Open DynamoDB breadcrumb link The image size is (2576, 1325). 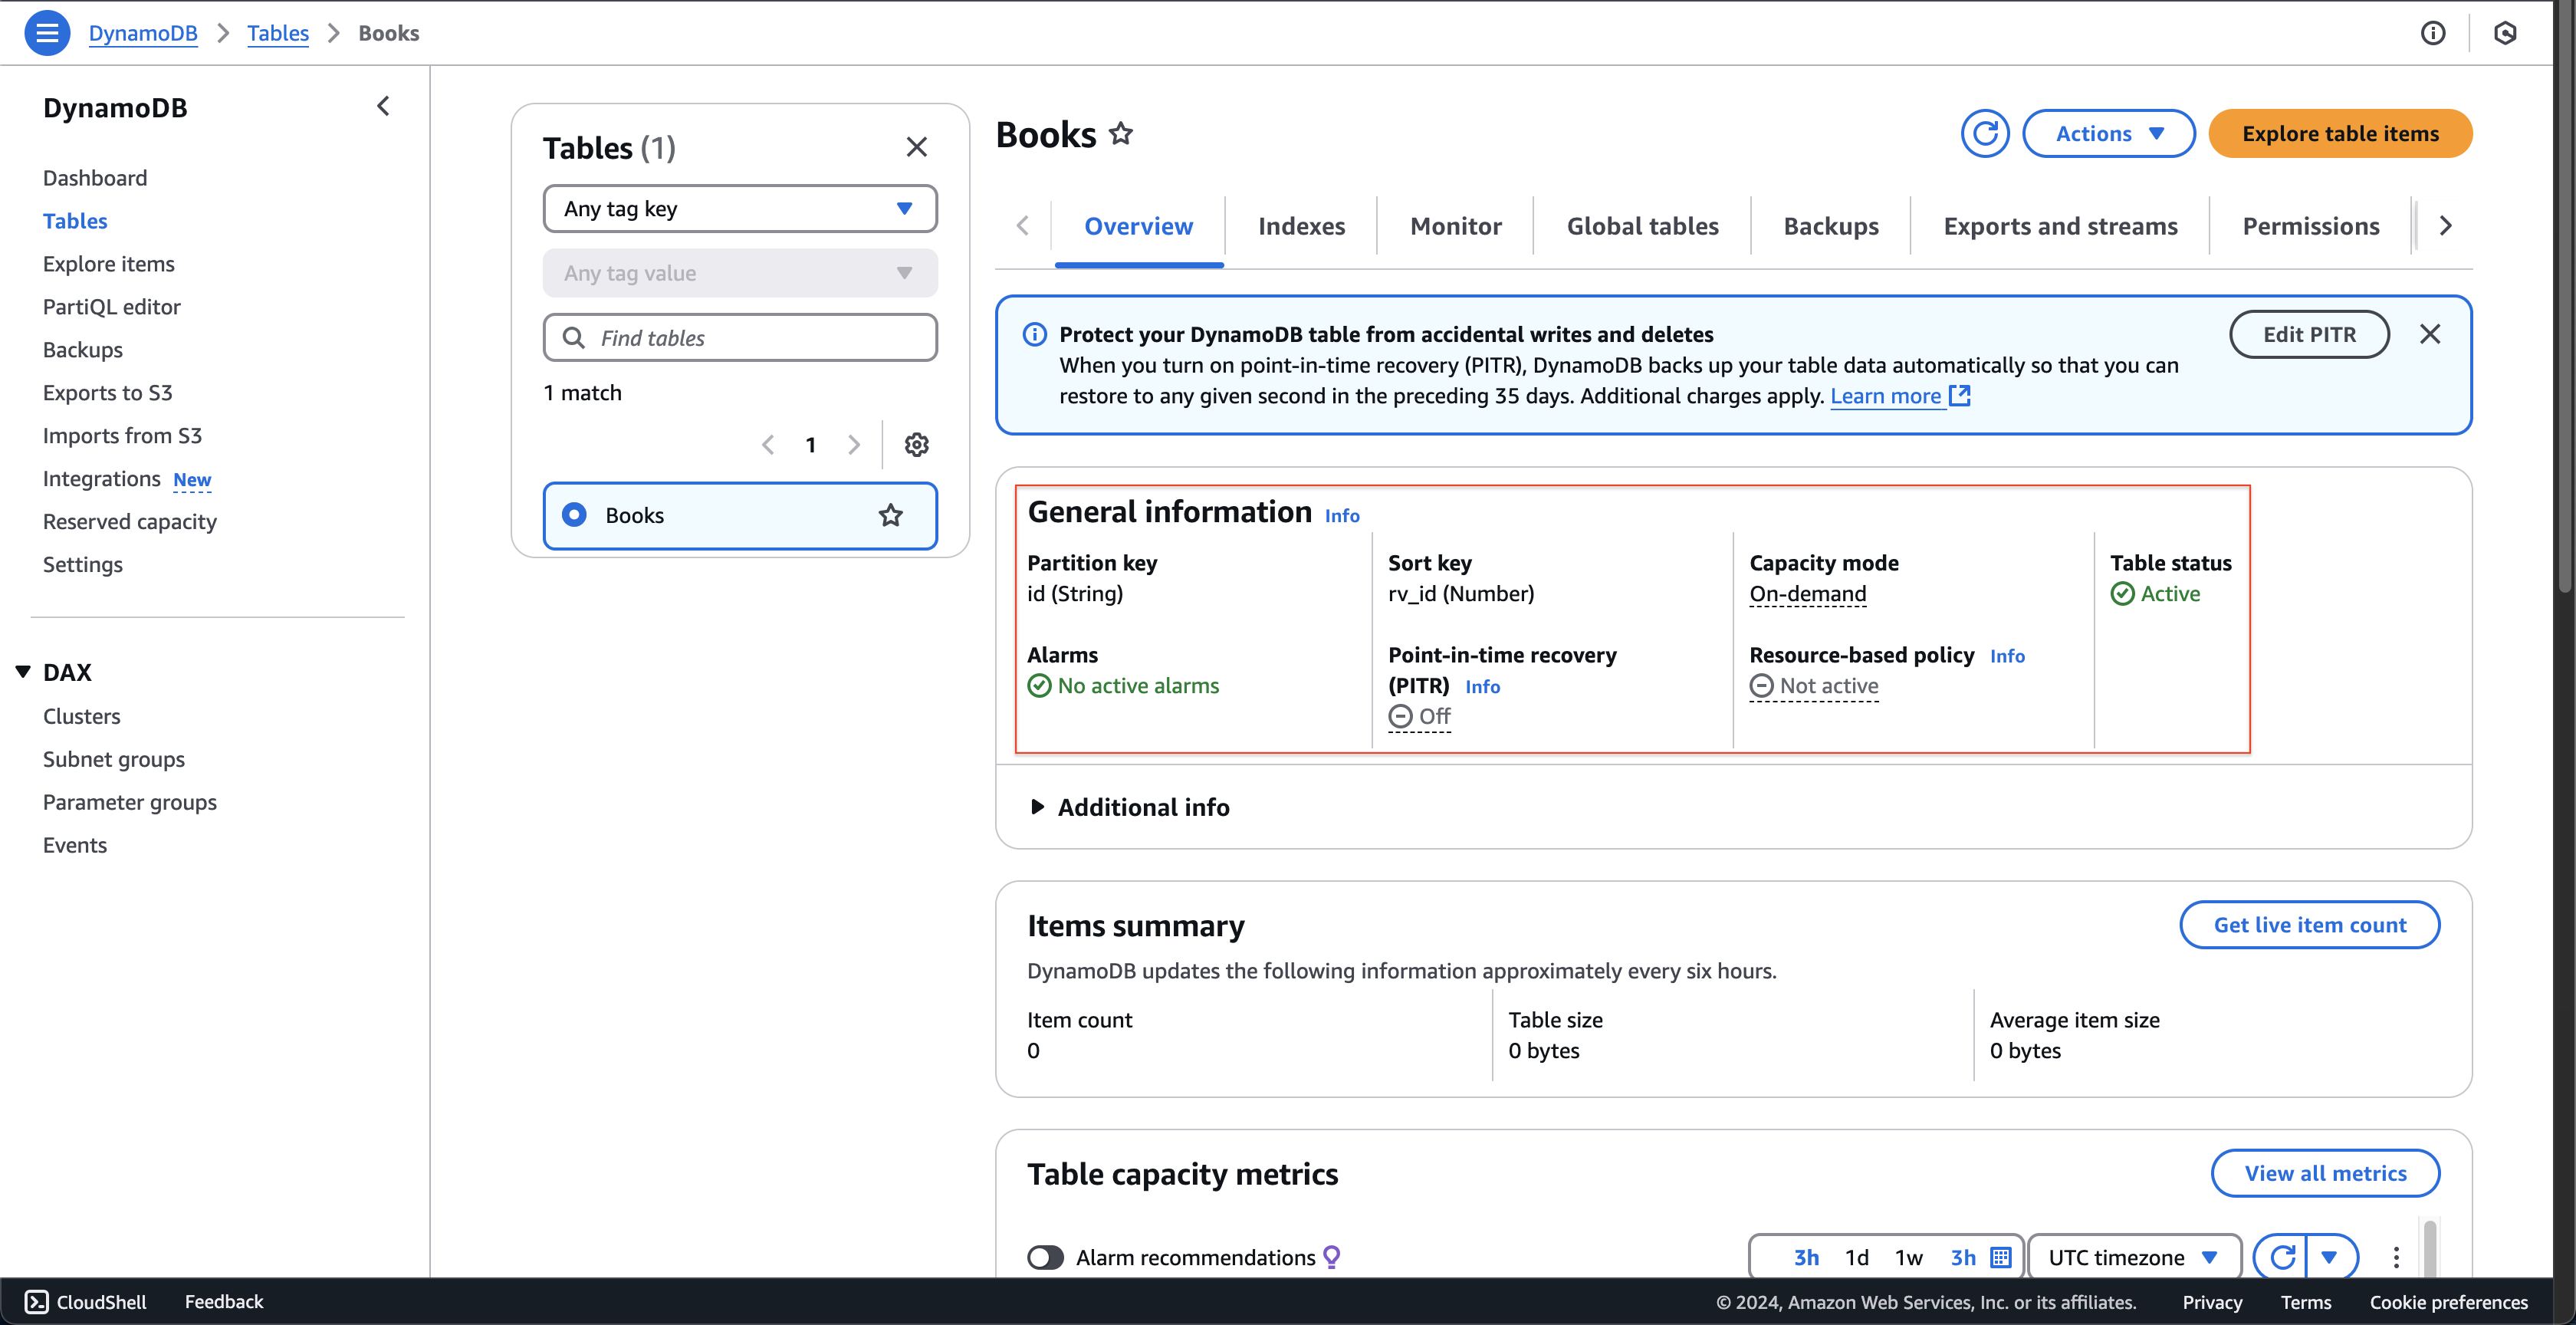point(143,33)
